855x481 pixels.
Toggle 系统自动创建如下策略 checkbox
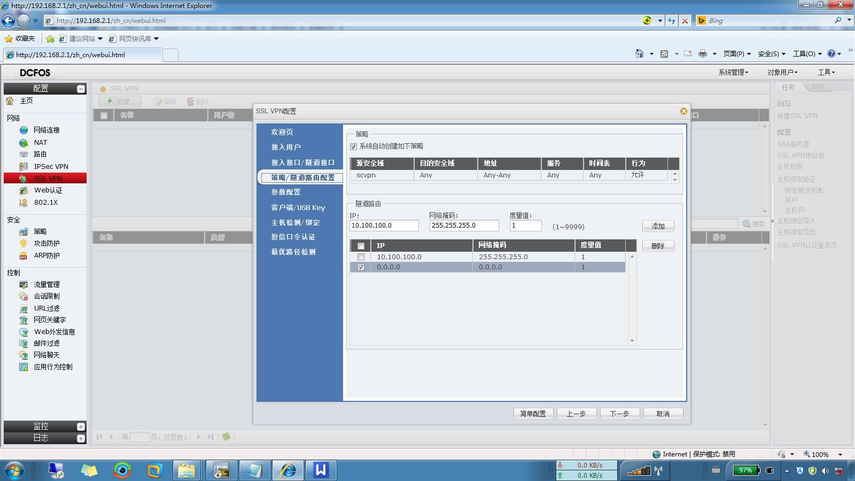[x=353, y=146]
